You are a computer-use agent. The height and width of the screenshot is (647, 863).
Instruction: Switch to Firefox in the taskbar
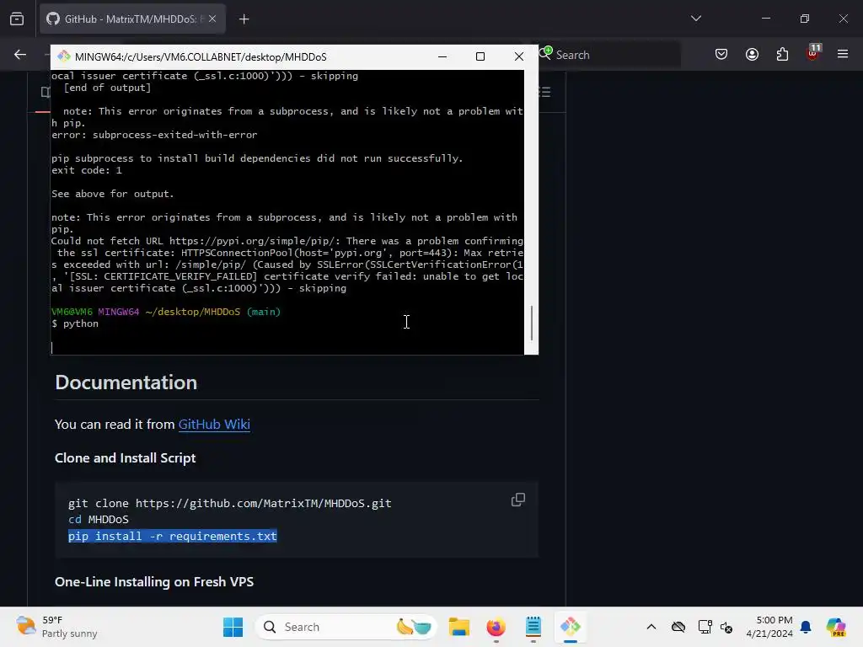[496, 627]
